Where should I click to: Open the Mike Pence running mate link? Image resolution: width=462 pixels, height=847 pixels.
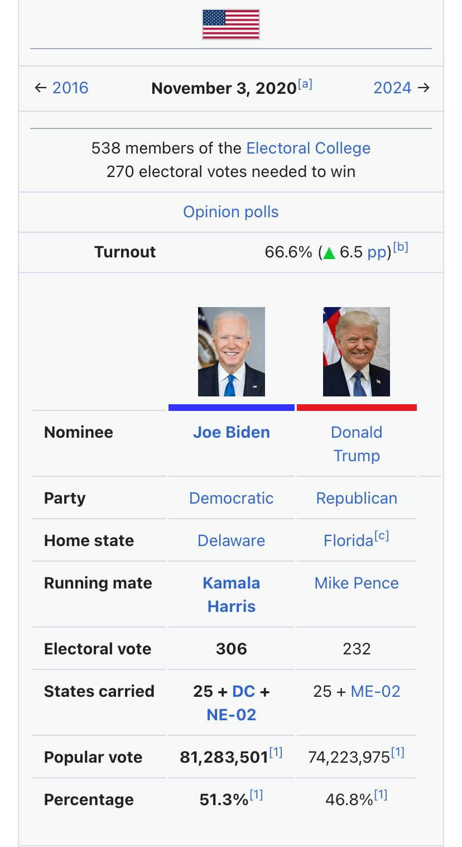357,583
